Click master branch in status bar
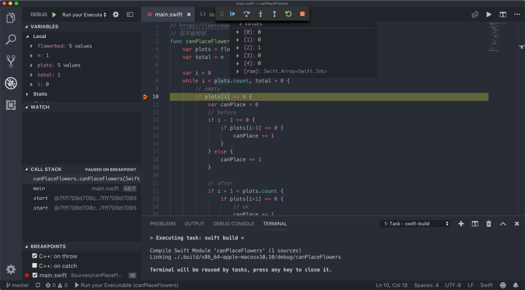Viewport: 525px width, 290px height. [x=17, y=285]
